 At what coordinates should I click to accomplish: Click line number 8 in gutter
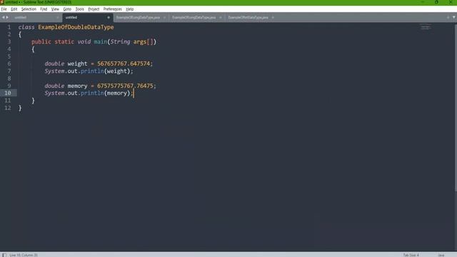coord(9,79)
